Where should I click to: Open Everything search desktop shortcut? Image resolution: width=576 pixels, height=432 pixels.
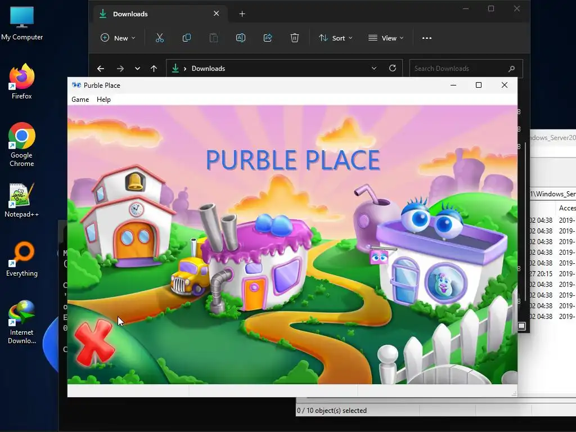(22, 259)
